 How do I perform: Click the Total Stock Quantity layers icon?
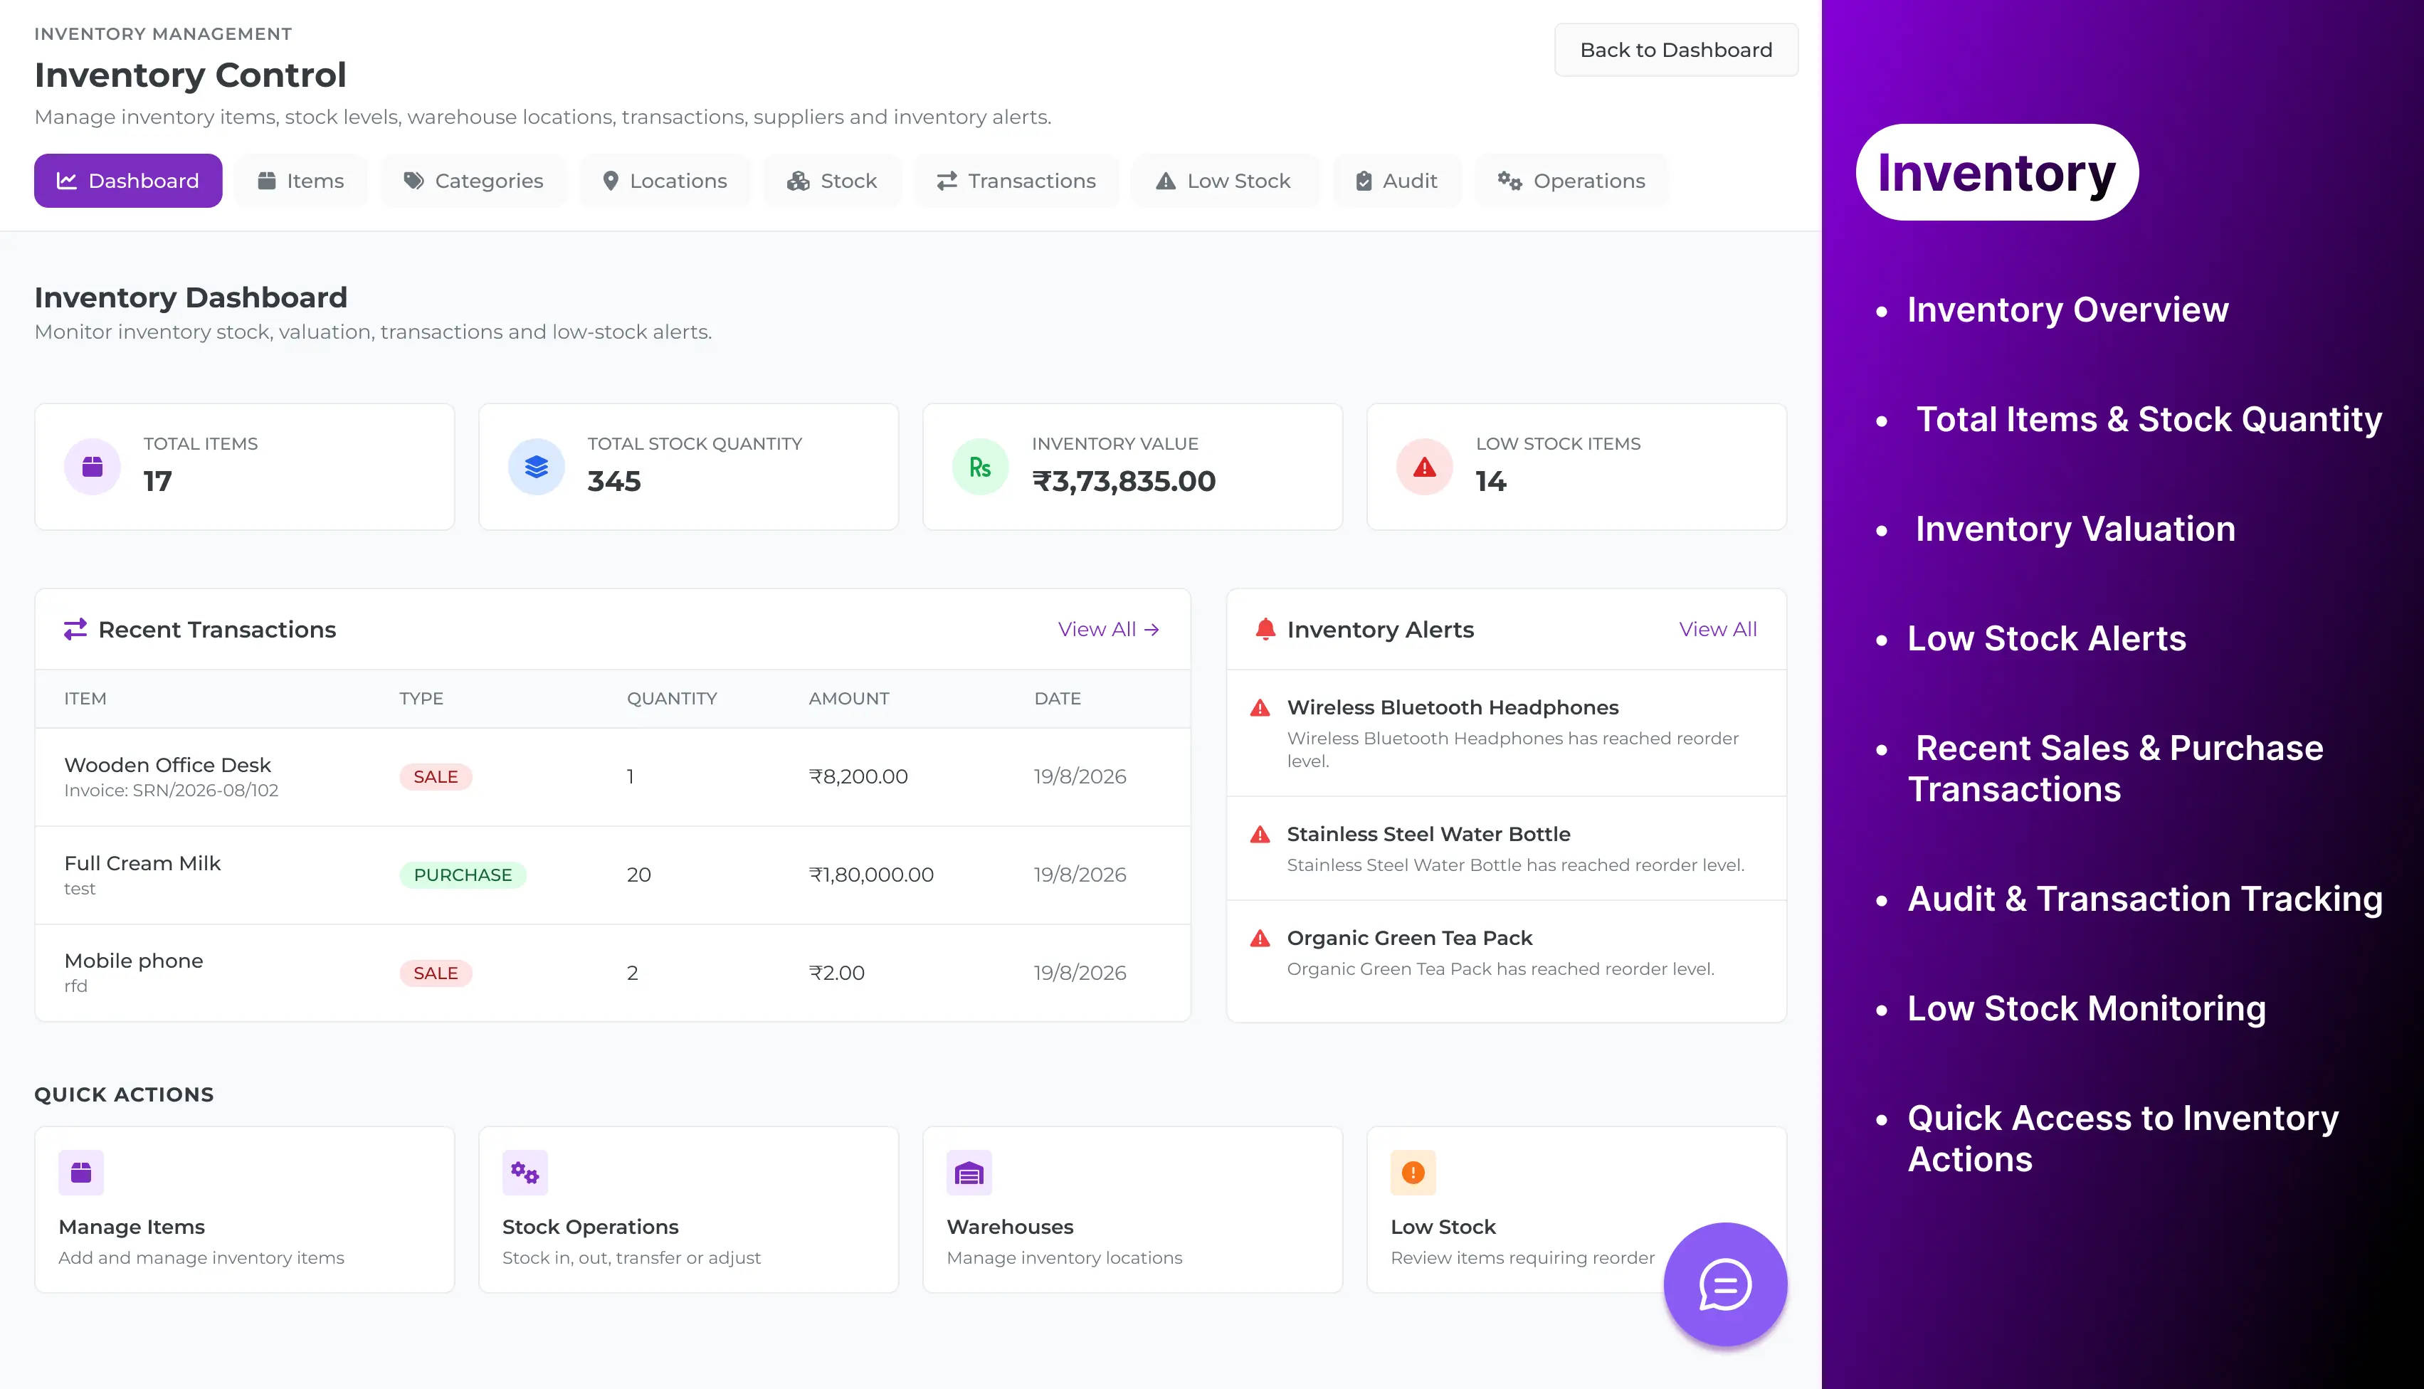pos(536,467)
